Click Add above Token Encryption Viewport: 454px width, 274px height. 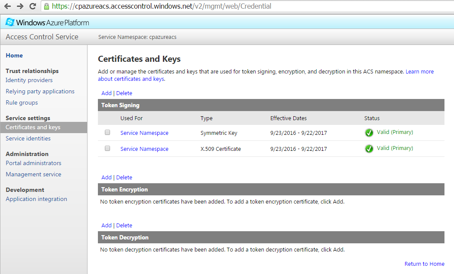click(106, 177)
